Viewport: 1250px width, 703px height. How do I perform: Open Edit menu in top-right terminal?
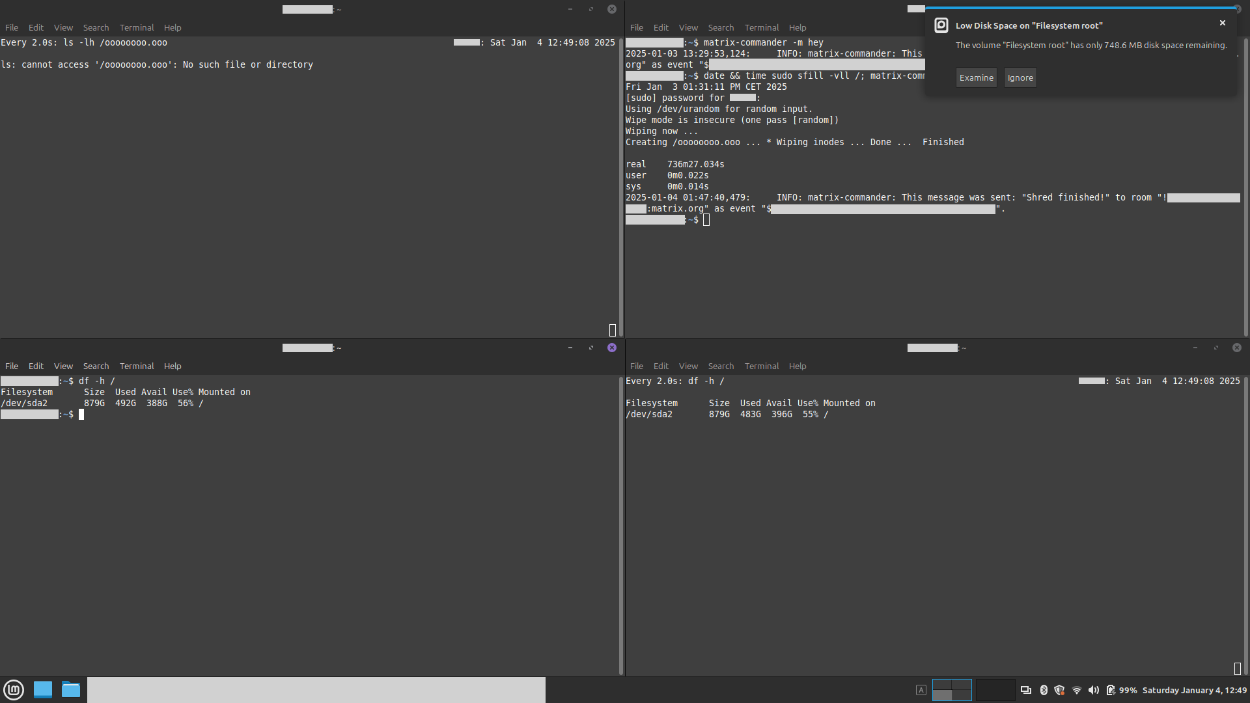(x=661, y=27)
